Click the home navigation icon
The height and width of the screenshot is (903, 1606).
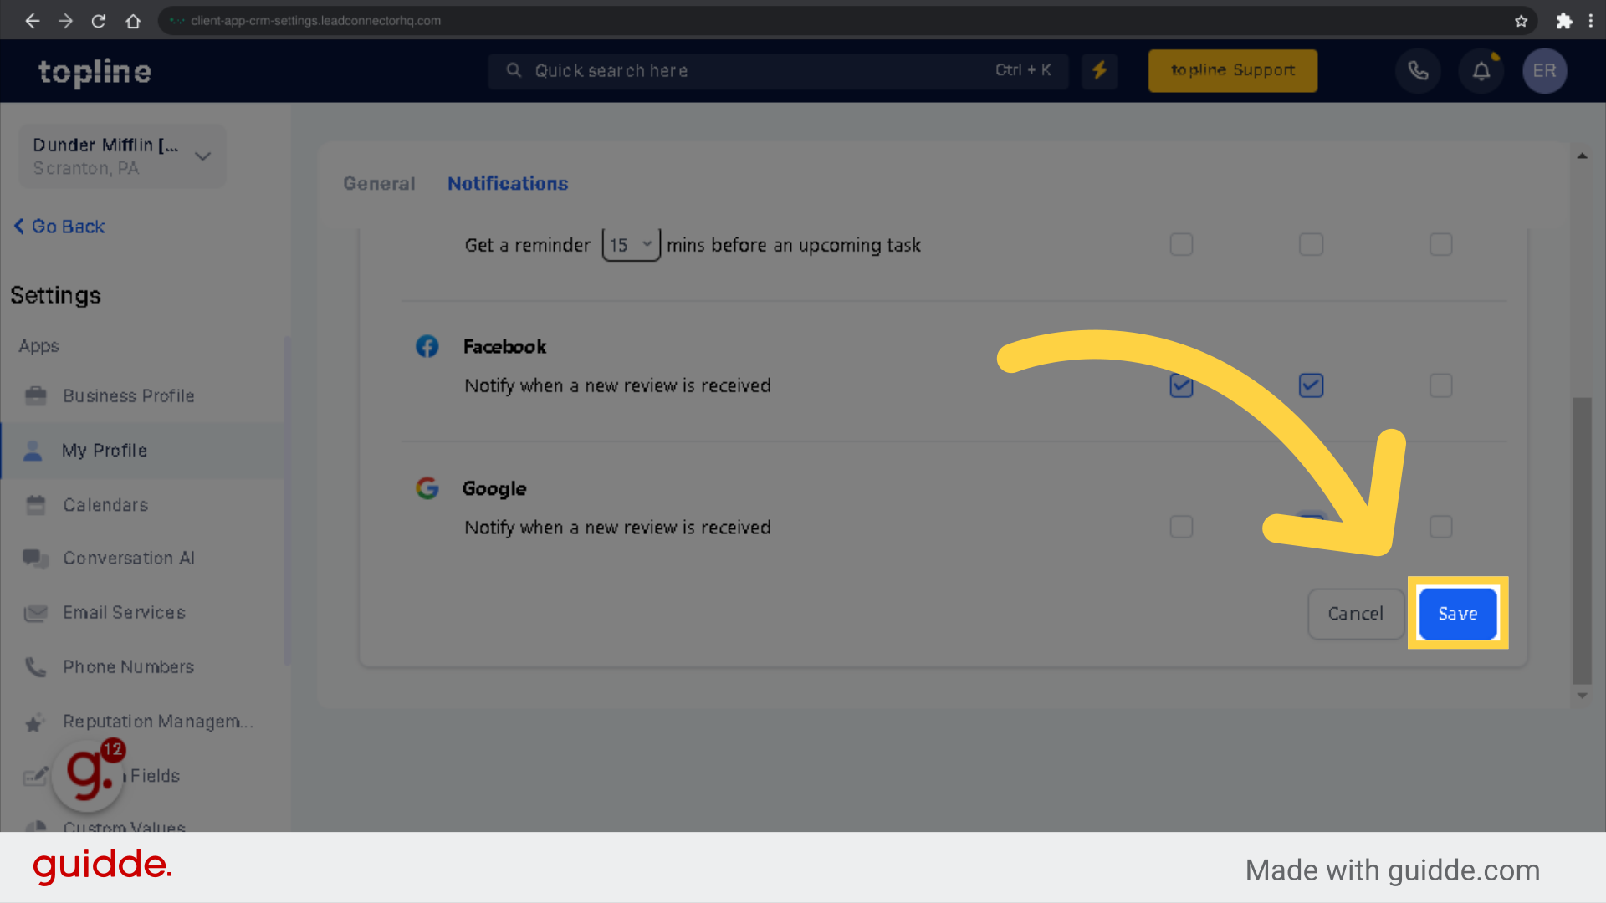[131, 20]
